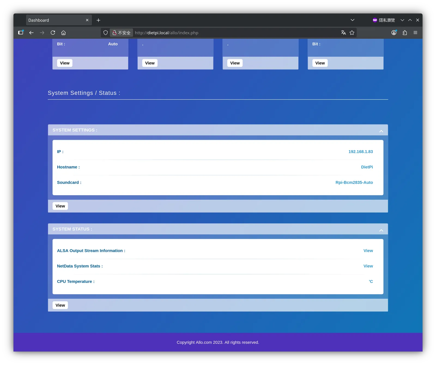Click the Hostname value DietPi
The width and height of the screenshot is (436, 365).
(367, 167)
